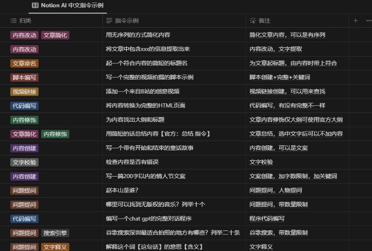Select the gray 搜索引擎 tag
The image size is (372, 251).
(x=55, y=233)
